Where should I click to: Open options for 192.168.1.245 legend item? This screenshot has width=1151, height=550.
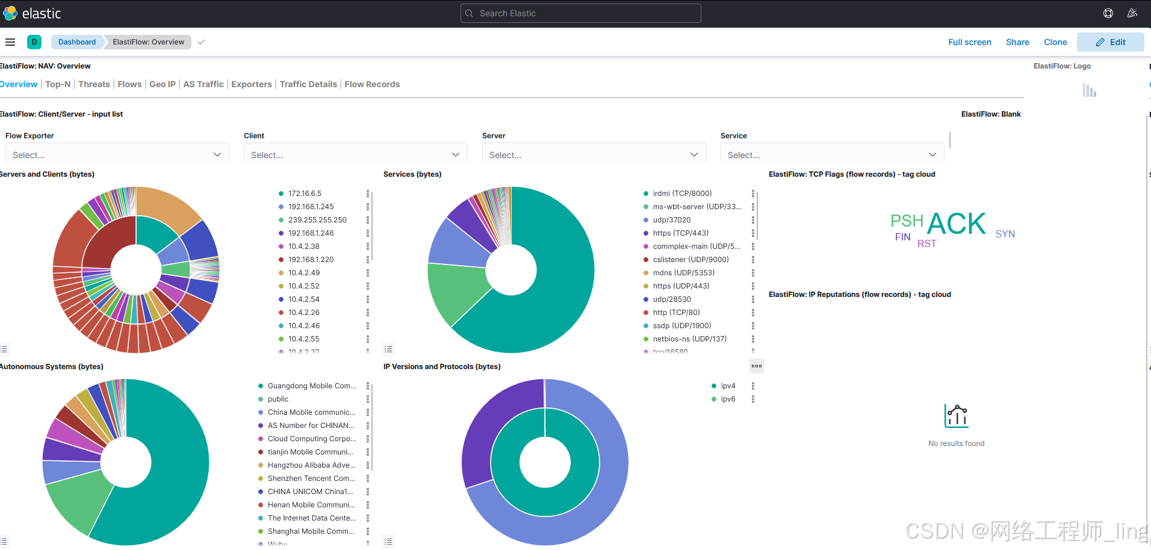pyautogui.click(x=368, y=207)
